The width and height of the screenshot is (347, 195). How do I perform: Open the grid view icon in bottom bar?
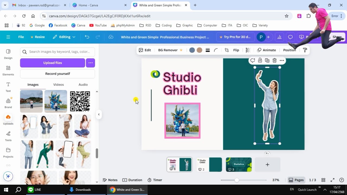323,180
